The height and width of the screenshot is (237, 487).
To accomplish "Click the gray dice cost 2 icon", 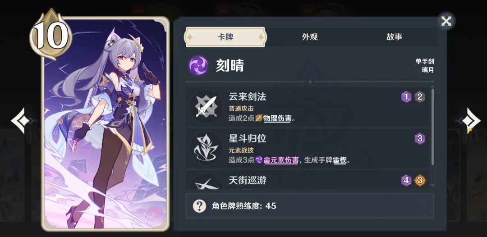I will tap(420, 97).
